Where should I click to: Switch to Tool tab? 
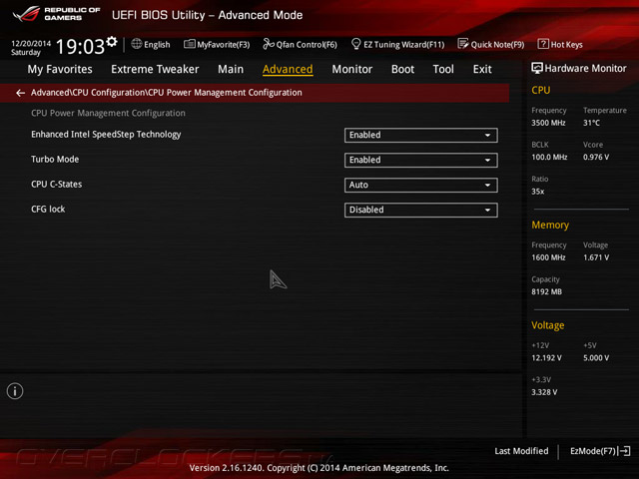coord(443,69)
